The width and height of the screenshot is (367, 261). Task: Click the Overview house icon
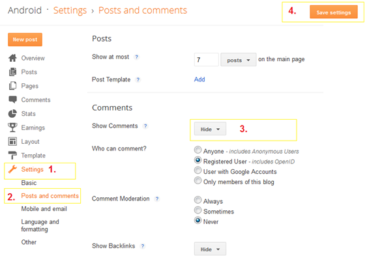[x=12, y=58]
